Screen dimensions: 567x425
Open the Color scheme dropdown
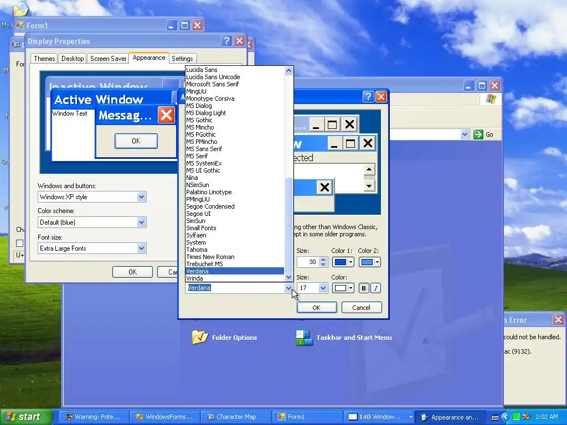141,222
